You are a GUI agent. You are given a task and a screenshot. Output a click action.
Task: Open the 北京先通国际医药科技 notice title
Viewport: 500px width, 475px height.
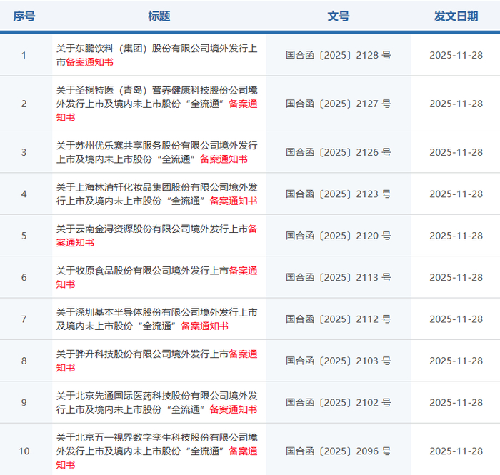156,403
